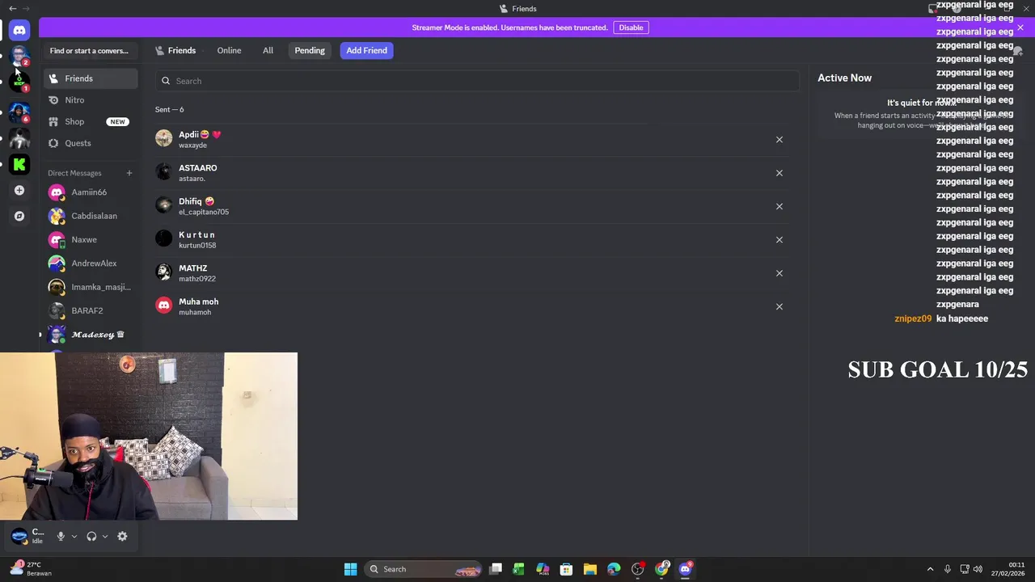This screenshot has width=1035, height=582.
Task: Switch to Online friends tab
Action: pyautogui.click(x=229, y=50)
